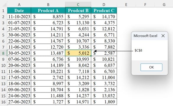Image resolution: width=173 pixels, height=106 pixels.
Task: Select Product A cell with 14,767
Action: click(48, 41)
